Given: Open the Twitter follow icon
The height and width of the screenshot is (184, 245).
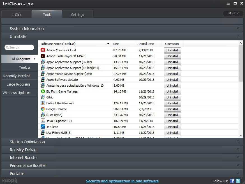Looking at the screenshot, I should pos(238,181).
